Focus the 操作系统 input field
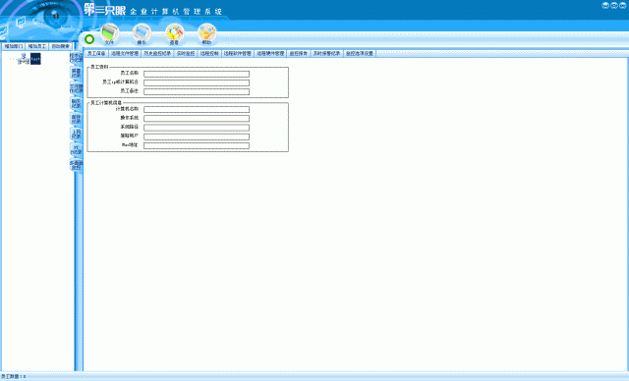The width and height of the screenshot is (629, 381). tap(197, 119)
